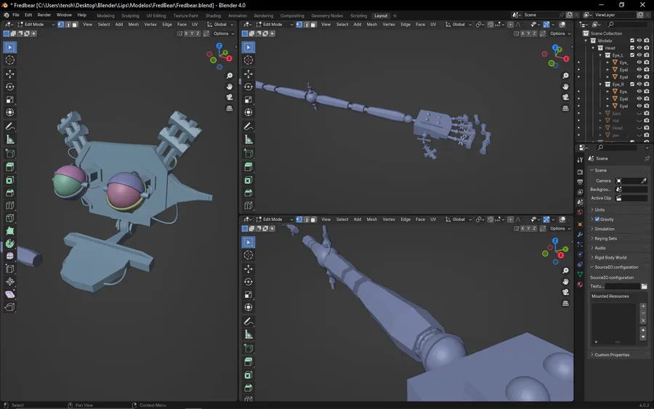
Task: Click the zoom magnifier in left viewport
Action: [230, 76]
